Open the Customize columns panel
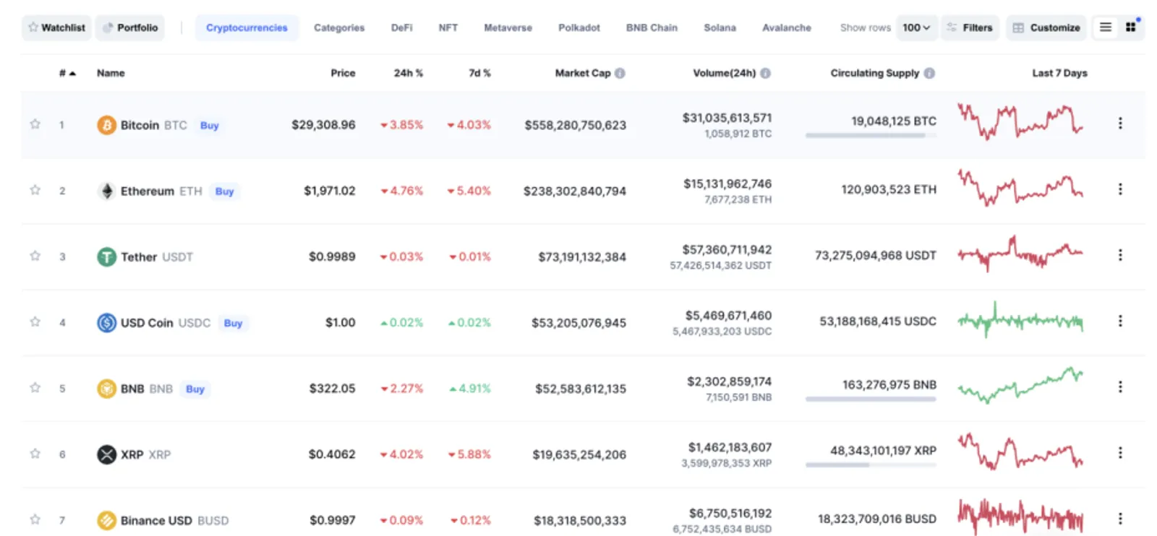 coord(1046,27)
